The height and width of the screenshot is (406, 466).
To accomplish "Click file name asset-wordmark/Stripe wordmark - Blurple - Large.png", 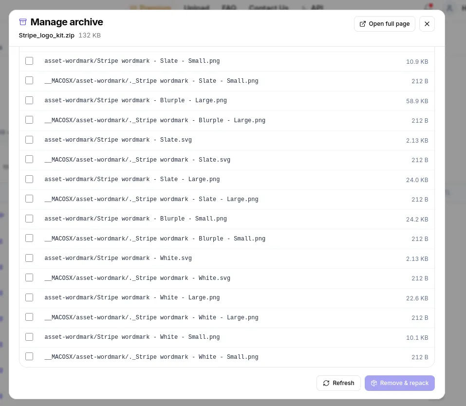I will tap(135, 100).
